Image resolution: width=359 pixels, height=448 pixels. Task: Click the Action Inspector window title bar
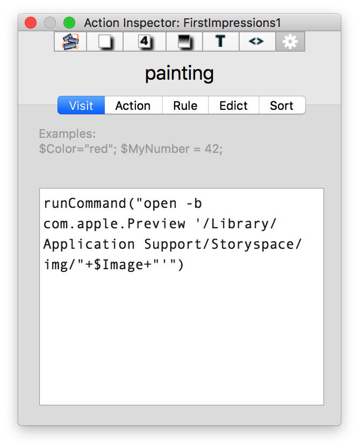(183, 23)
